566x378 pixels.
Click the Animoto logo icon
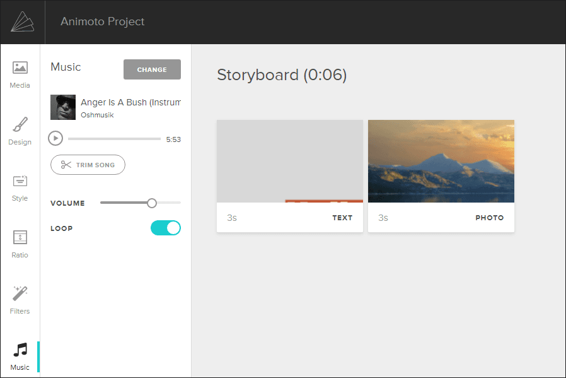coord(23,21)
